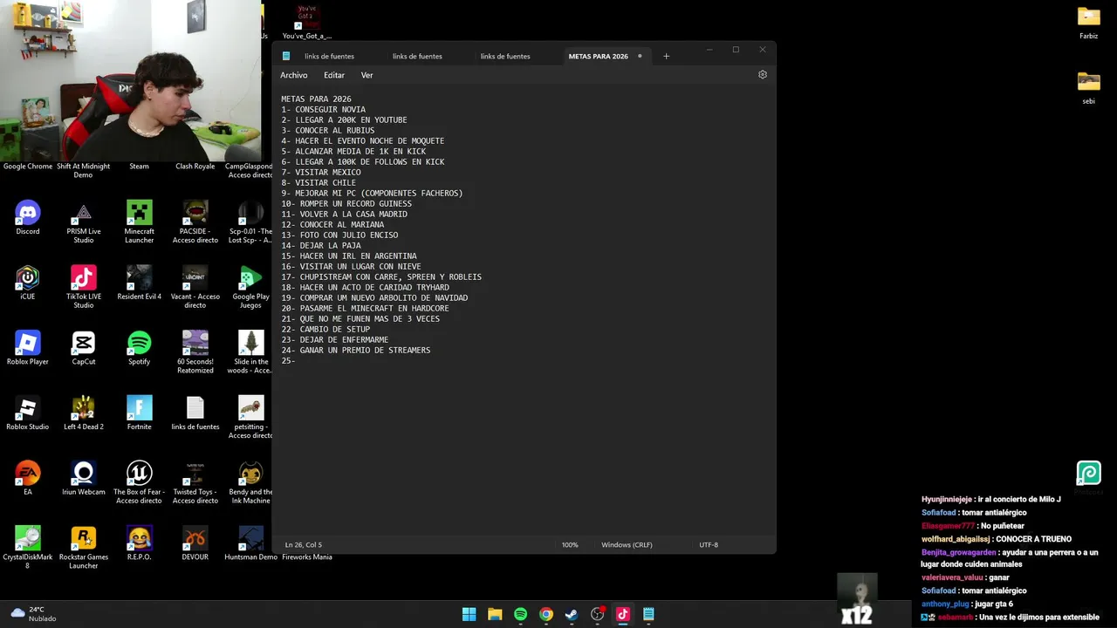
Task: Open Notepad settings gear
Action: pyautogui.click(x=762, y=75)
